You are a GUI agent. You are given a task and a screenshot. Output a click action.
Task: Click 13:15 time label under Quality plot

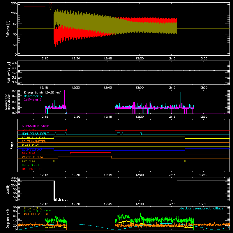click(x=171, y=204)
